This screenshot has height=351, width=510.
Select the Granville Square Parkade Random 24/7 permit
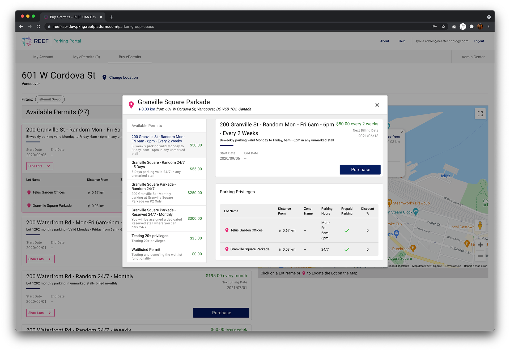[x=167, y=193]
